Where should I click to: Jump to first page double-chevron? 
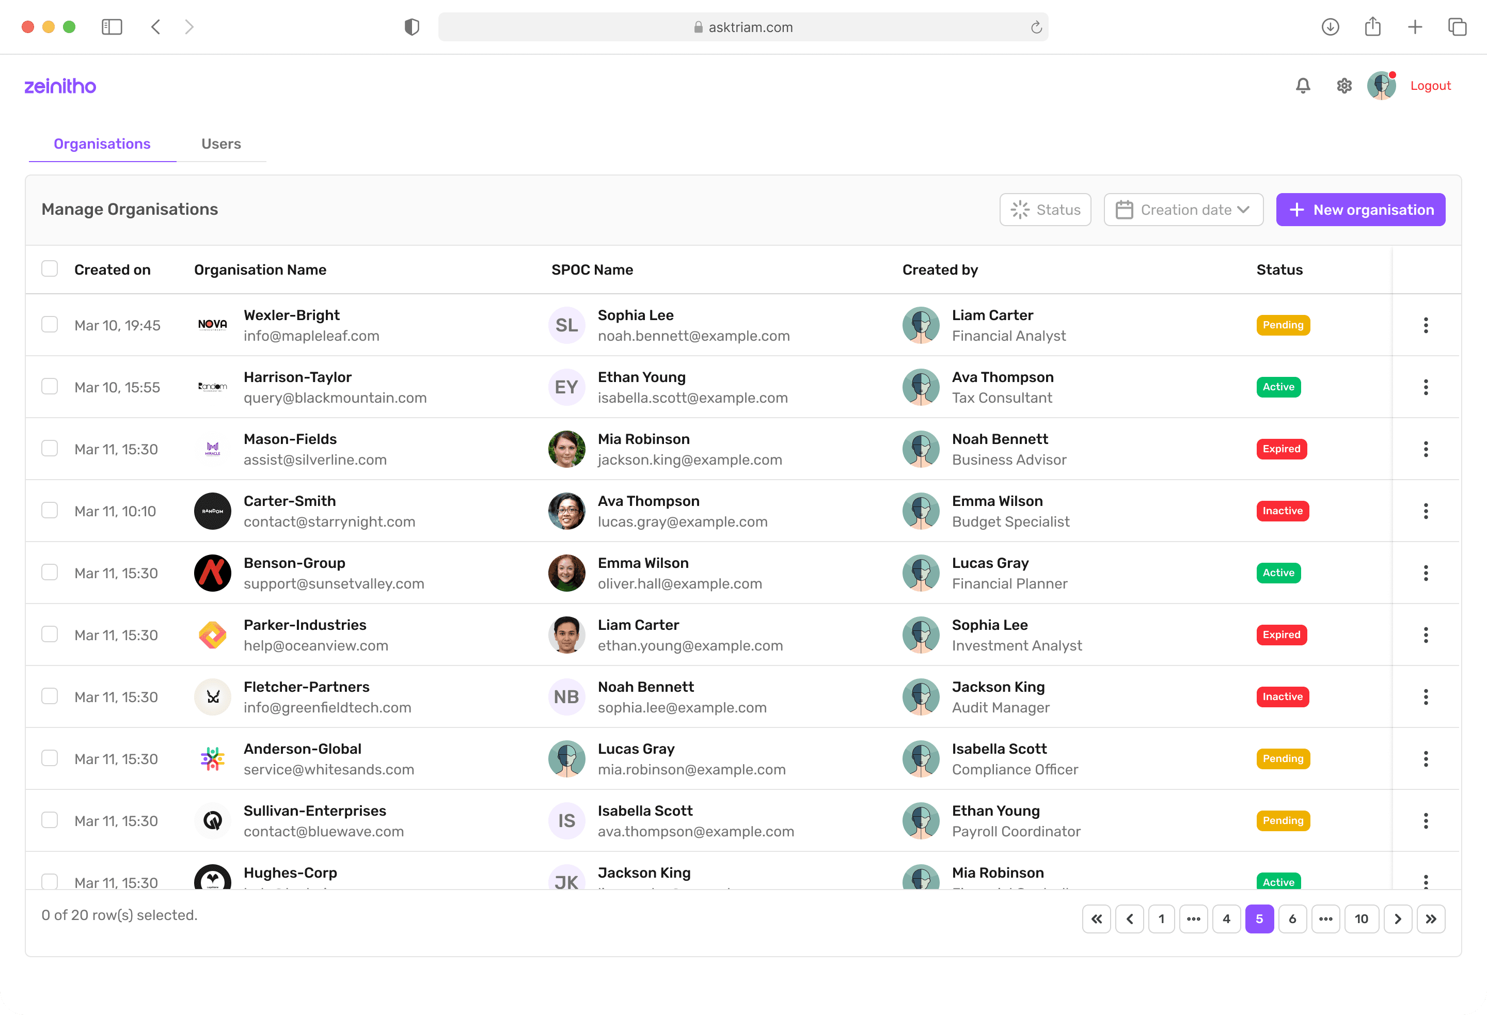[x=1096, y=919]
